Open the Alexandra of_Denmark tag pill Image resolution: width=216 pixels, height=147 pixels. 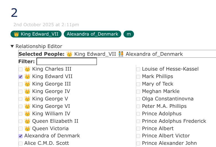click(92, 34)
